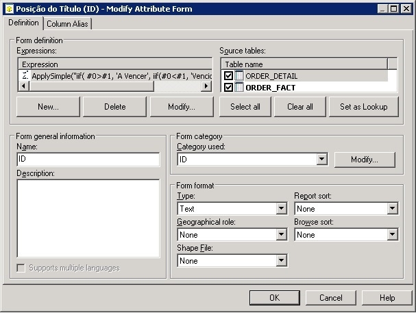Screen dimensions: 416x313
Task: Close the Modify Attribute Form dialog
Action: click(x=406, y=9)
